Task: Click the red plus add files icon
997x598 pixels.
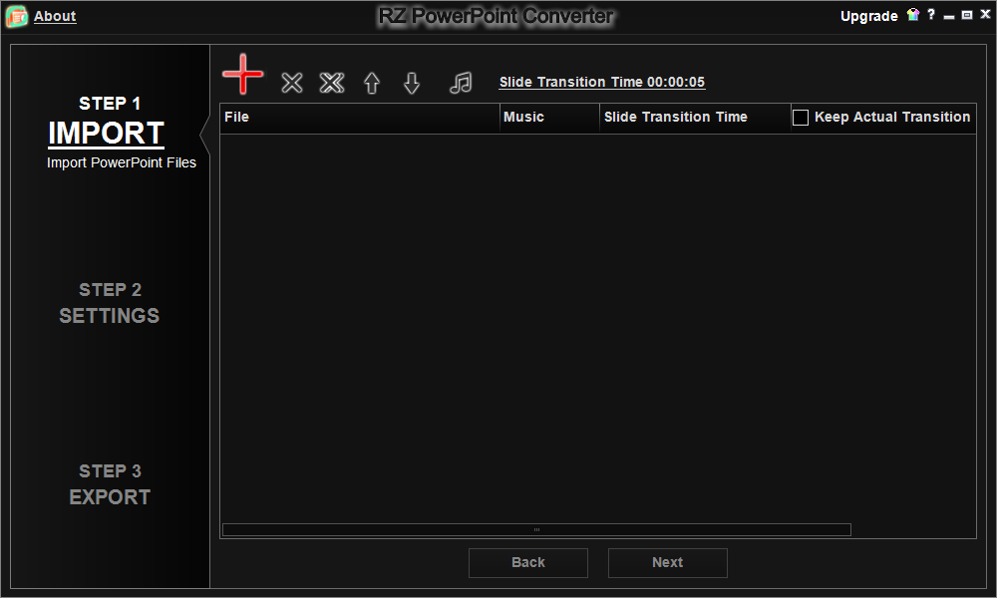Action: click(243, 74)
